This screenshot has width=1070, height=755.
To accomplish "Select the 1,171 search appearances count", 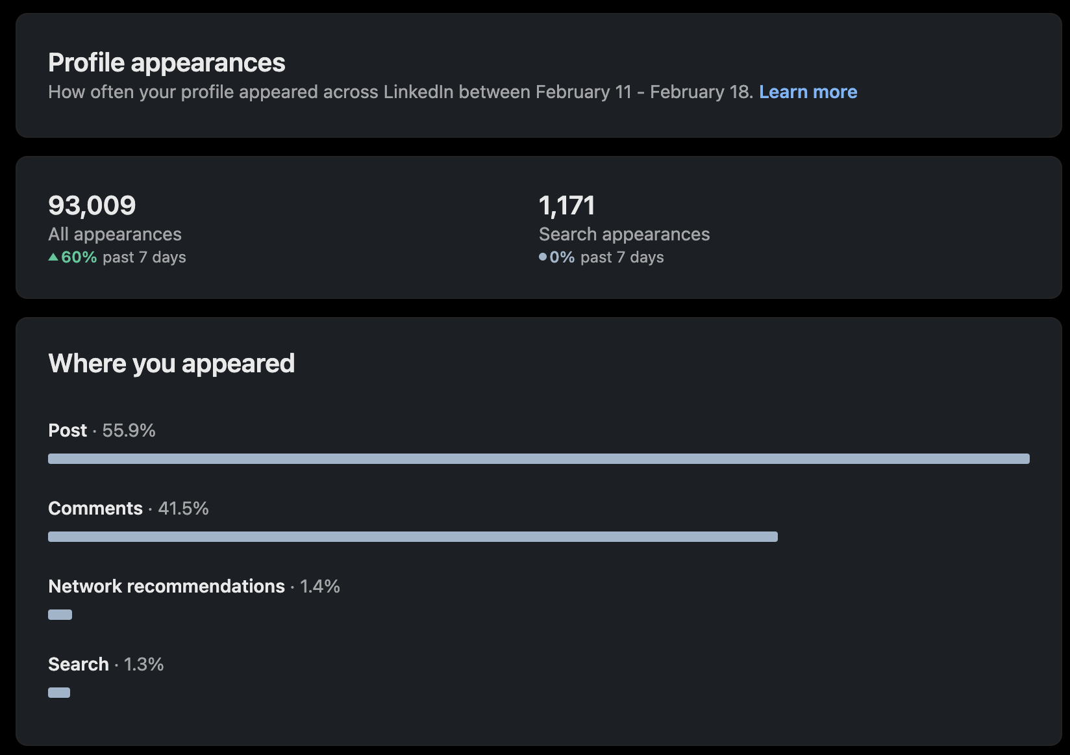I will coord(568,205).
